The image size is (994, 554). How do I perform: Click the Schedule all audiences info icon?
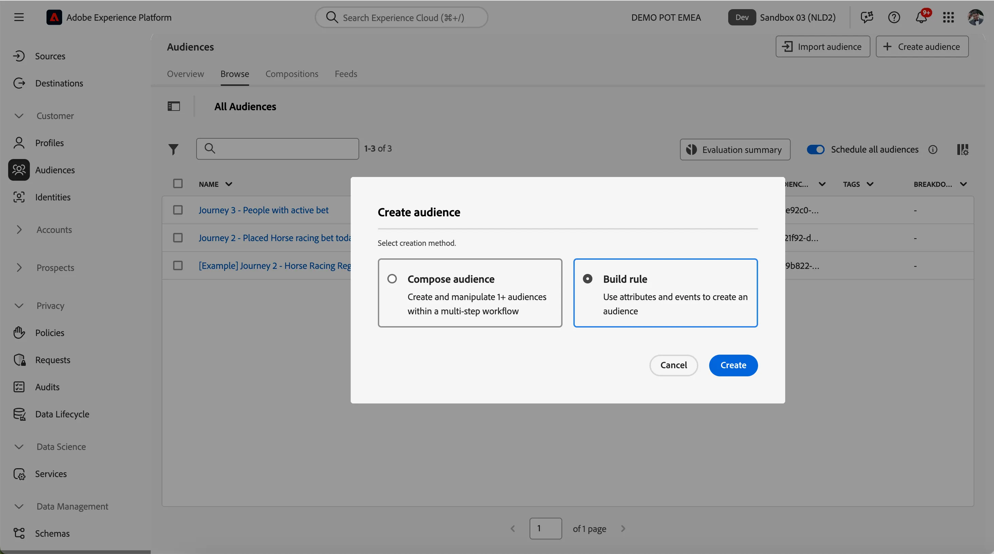point(933,150)
